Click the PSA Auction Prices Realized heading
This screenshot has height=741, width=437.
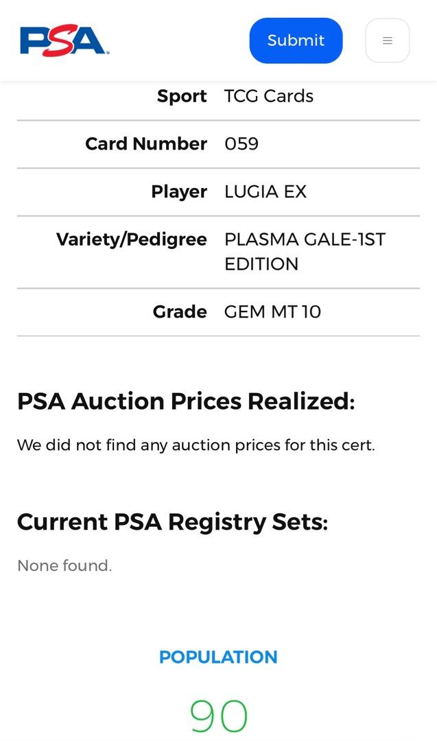click(186, 401)
